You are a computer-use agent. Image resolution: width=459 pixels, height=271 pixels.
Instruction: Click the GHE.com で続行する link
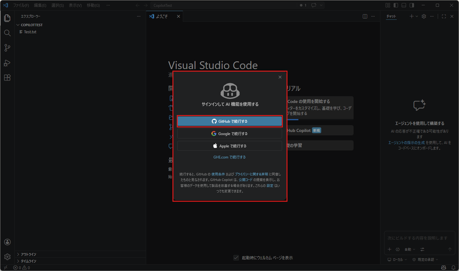(x=230, y=157)
